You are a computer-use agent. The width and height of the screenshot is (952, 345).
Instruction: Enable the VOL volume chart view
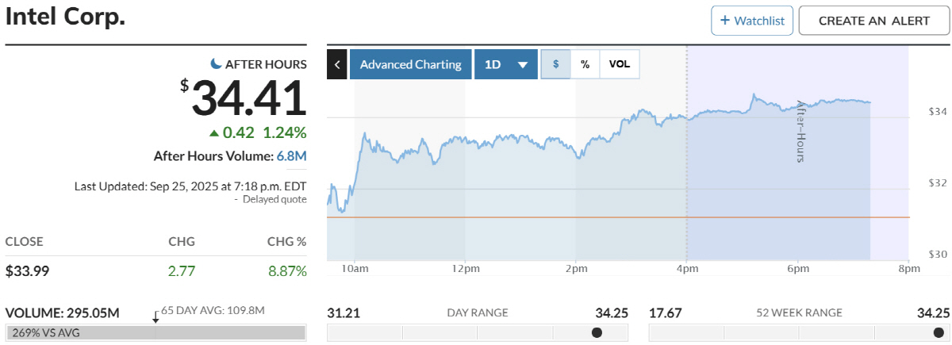pyautogui.click(x=619, y=64)
